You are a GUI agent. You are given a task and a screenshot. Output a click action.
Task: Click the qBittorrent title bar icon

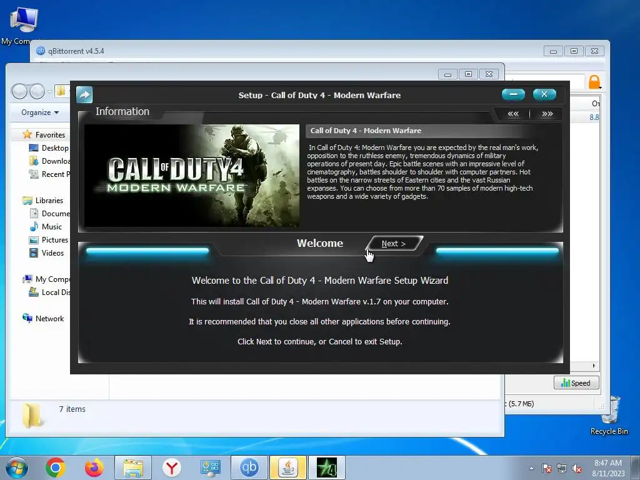click(x=41, y=51)
